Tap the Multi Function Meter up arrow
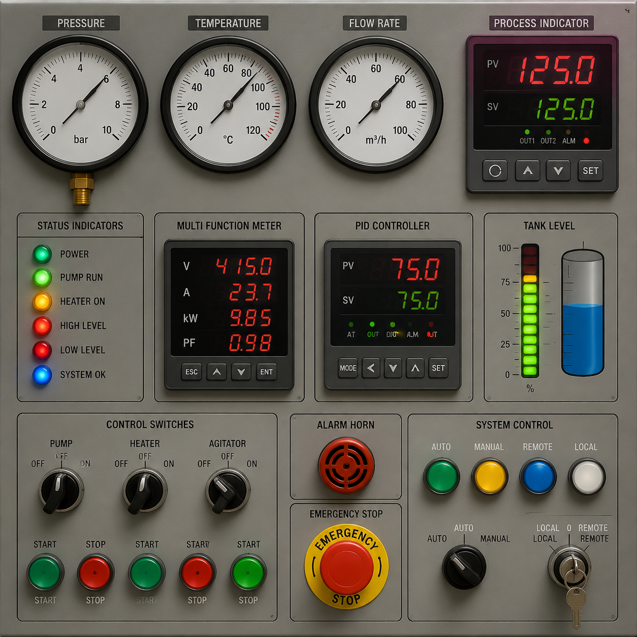Image resolution: width=637 pixels, height=637 pixels. click(x=216, y=372)
